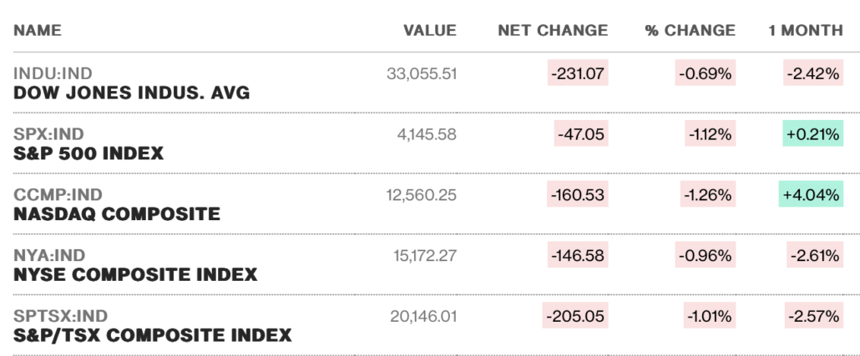
Task: Click the Nasdaq value 12,560.25
Action: point(421,195)
